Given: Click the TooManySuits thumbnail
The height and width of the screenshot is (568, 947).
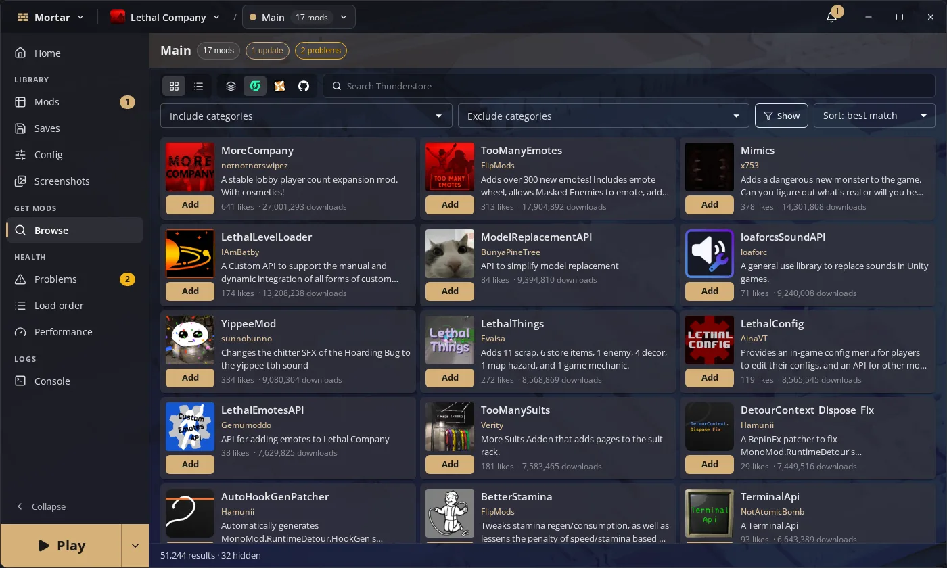Looking at the screenshot, I should click(450, 427).
